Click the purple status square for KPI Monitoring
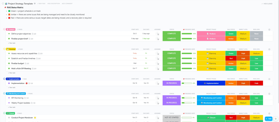 click(x=9, y=98)
